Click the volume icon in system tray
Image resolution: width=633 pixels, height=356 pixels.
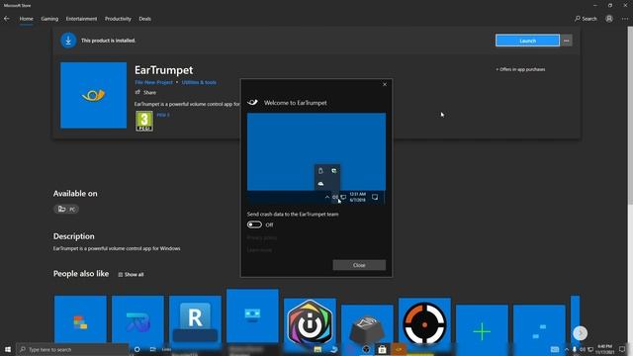[x=583, y=349]
